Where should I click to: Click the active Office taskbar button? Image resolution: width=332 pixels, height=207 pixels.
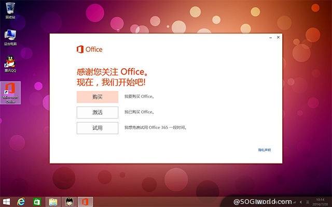(85, 202)
